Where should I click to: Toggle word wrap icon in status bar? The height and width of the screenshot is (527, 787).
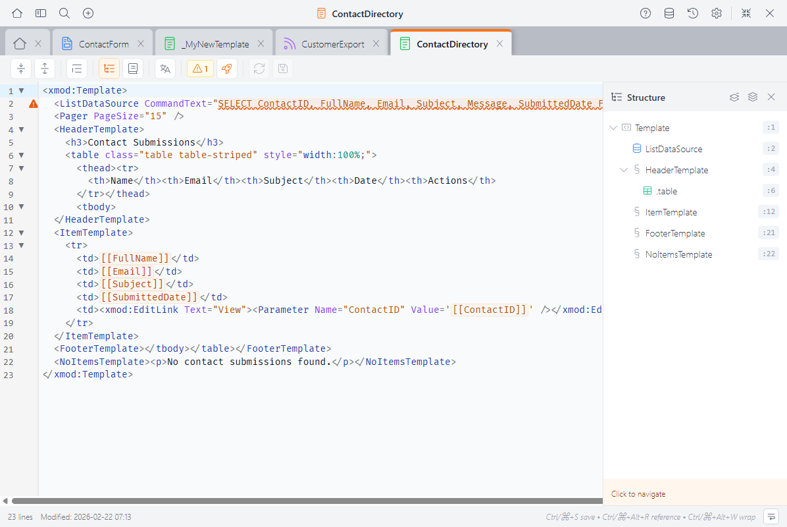click(x=771, y=516)
